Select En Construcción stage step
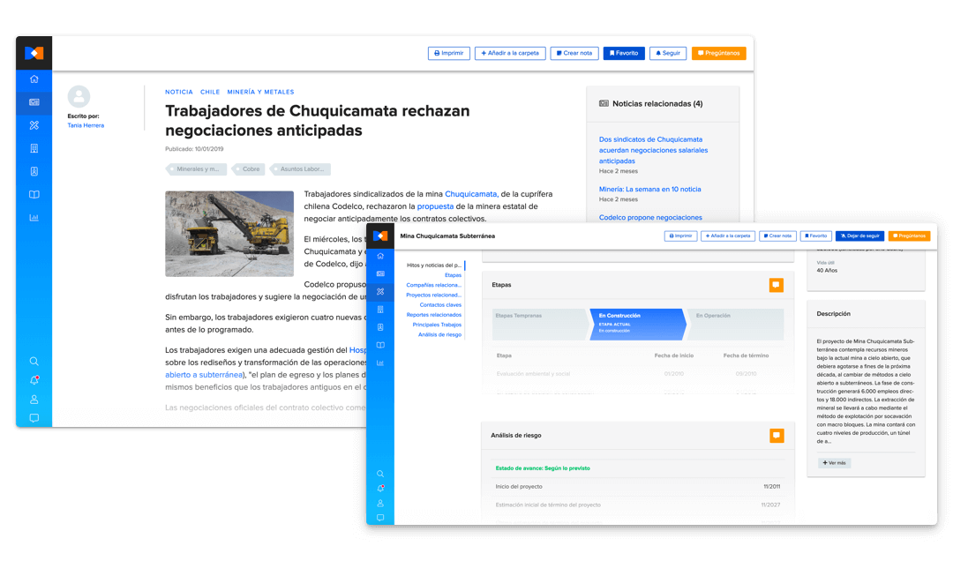The image size is (953, 561). point(638,324)
